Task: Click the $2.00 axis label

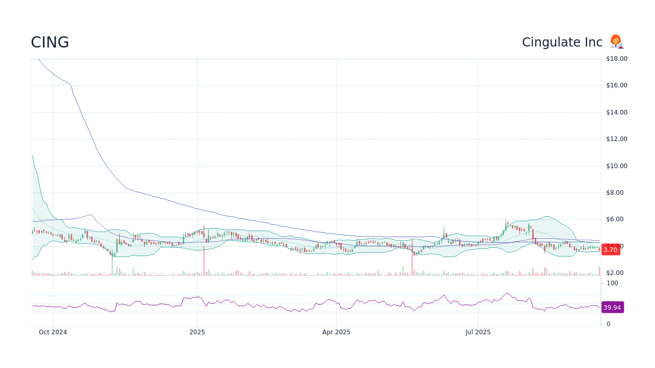Action: pyautogui.click(x=615, y=273)
